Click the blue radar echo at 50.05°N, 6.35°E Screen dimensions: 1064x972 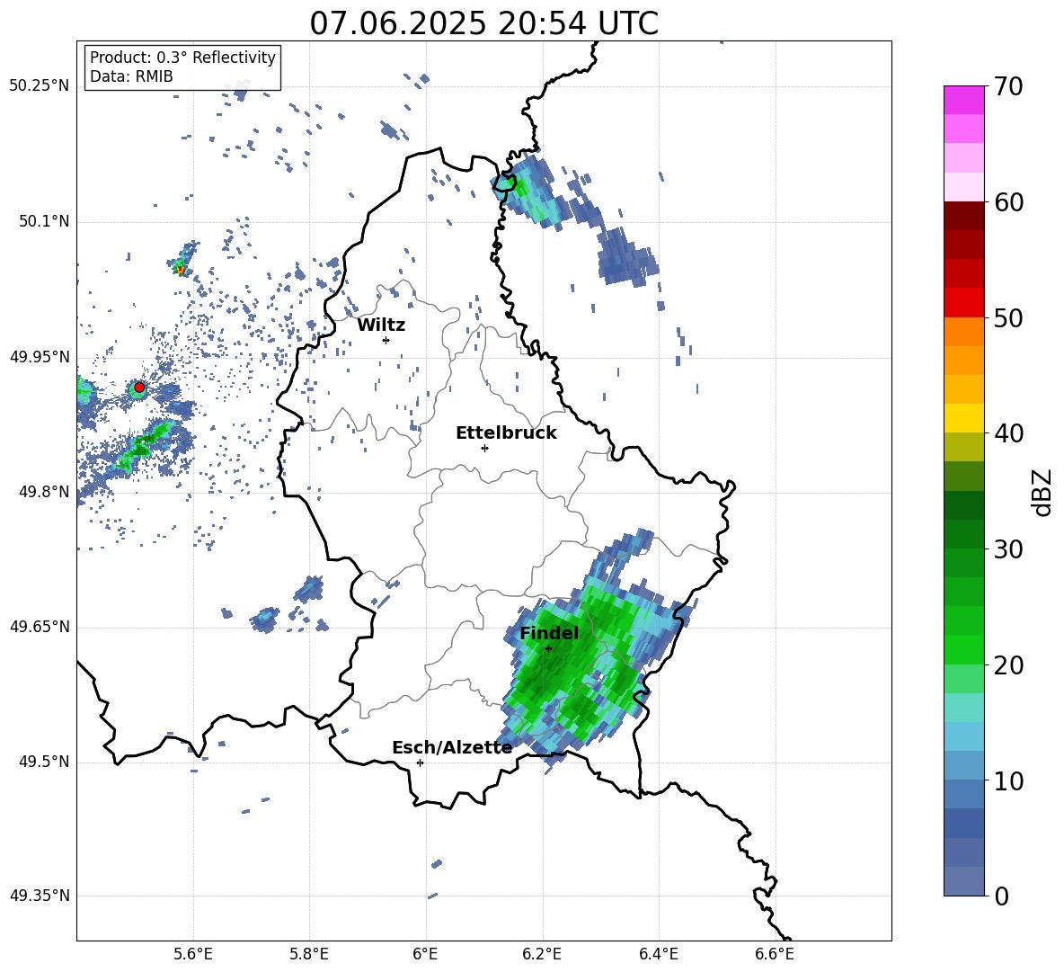[625, 256]
